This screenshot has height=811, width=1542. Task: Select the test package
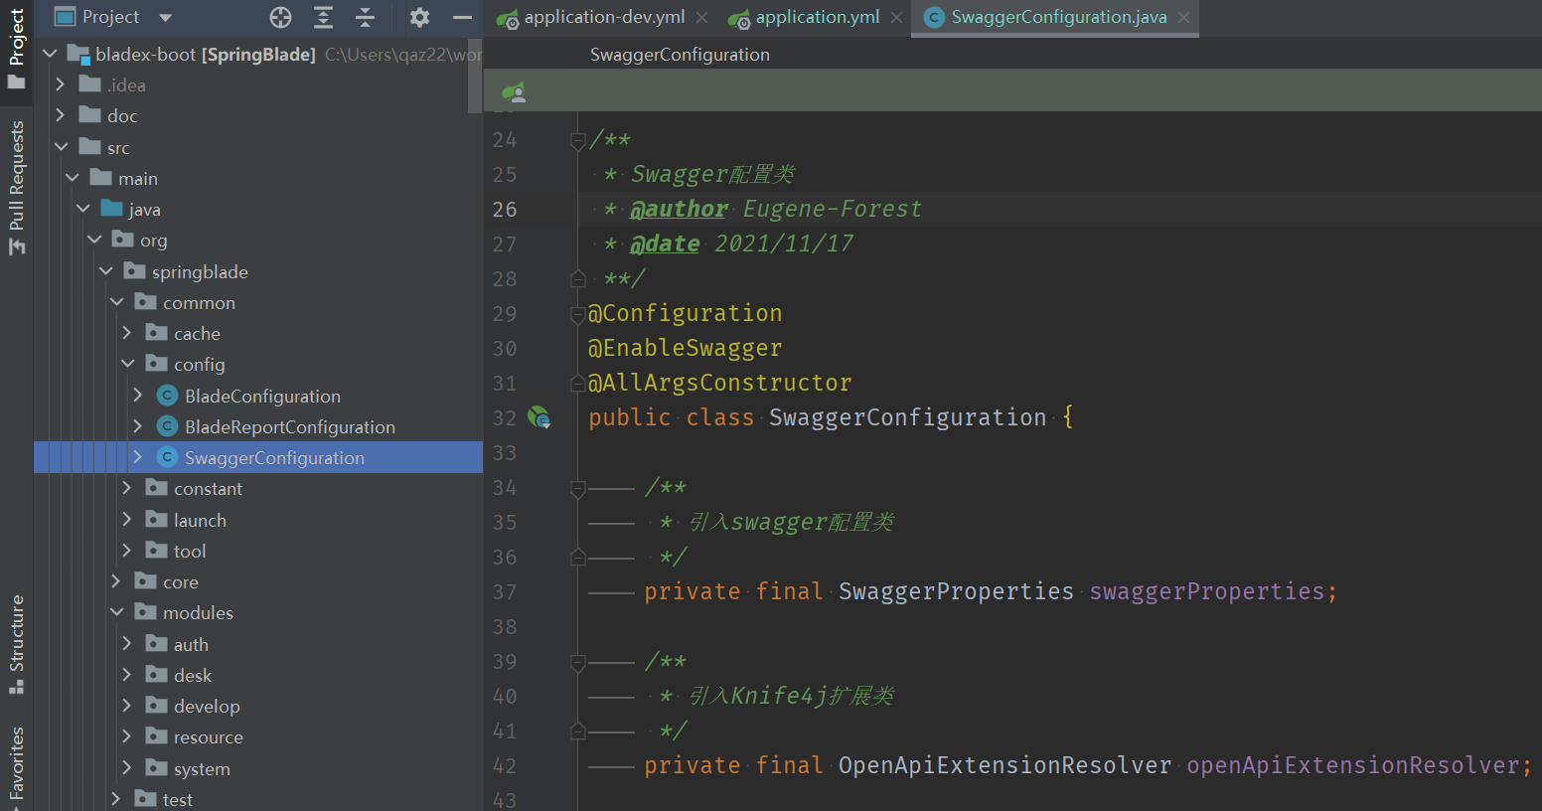click(178, 799)
